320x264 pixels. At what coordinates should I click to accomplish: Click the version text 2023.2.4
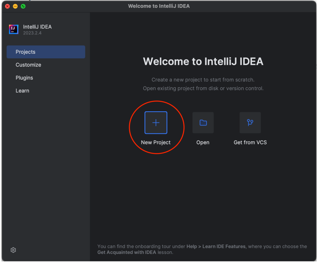32,33
